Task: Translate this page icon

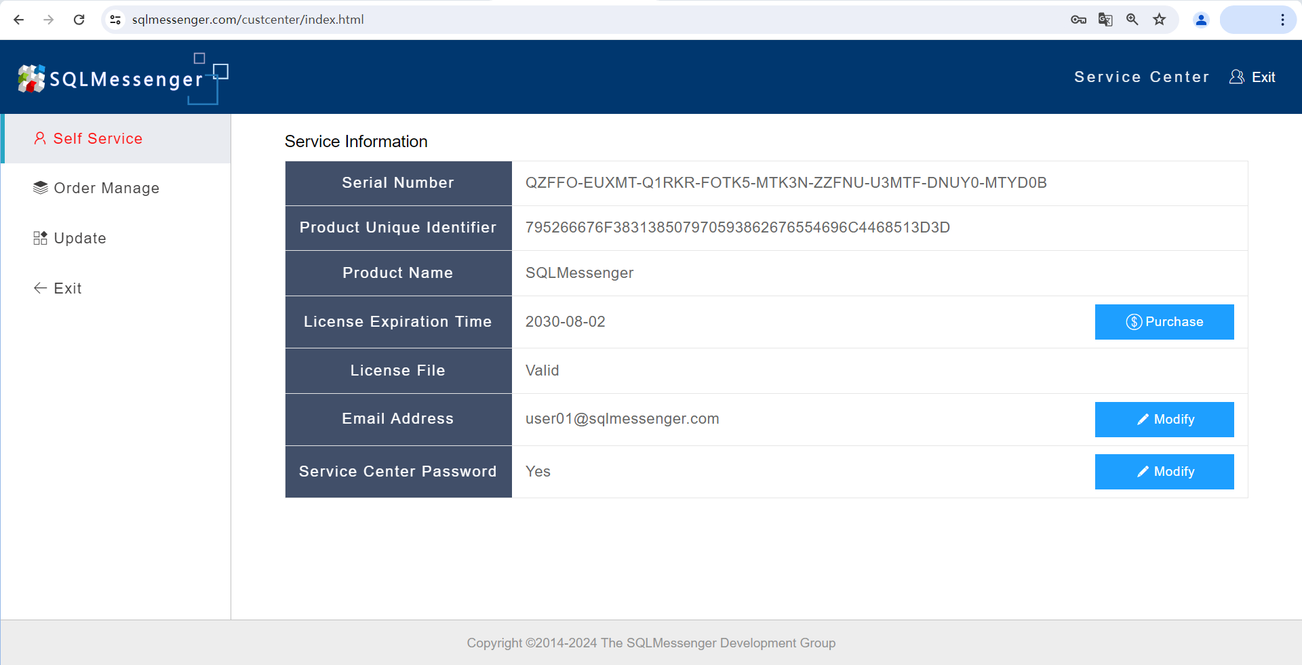Action: click(1105, 20)
